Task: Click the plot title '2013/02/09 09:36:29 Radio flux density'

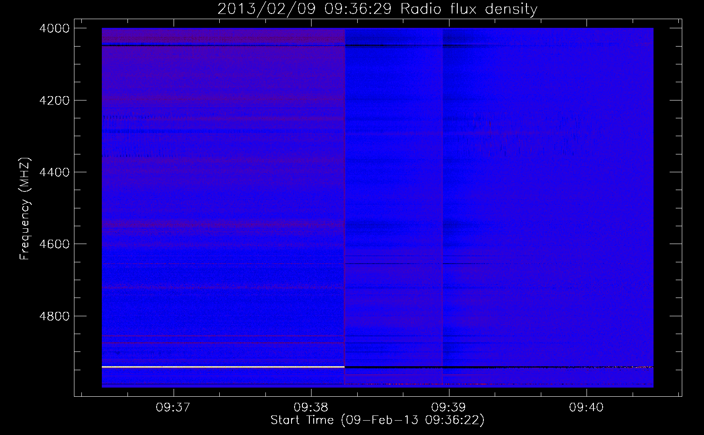Action: pos(377,9)
